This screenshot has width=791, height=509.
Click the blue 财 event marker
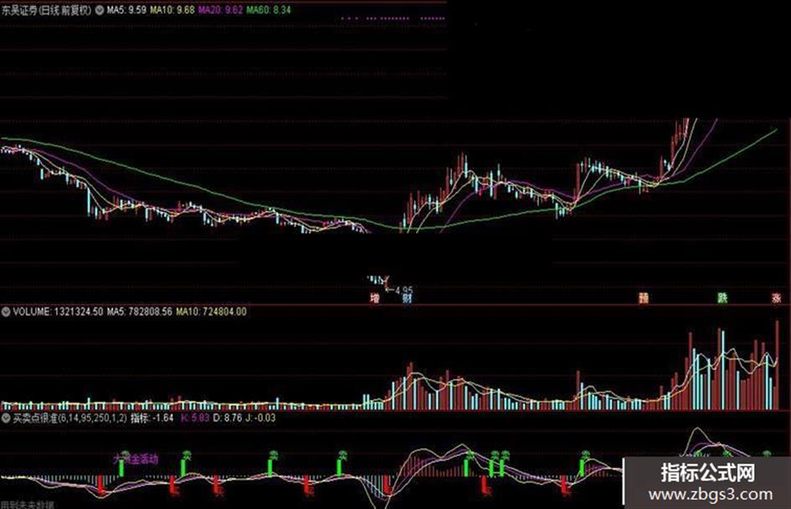point(407,298)
